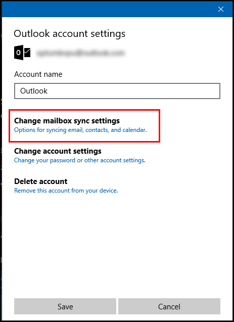
Task: Select the Delete account heading
Action: (40, 181)
